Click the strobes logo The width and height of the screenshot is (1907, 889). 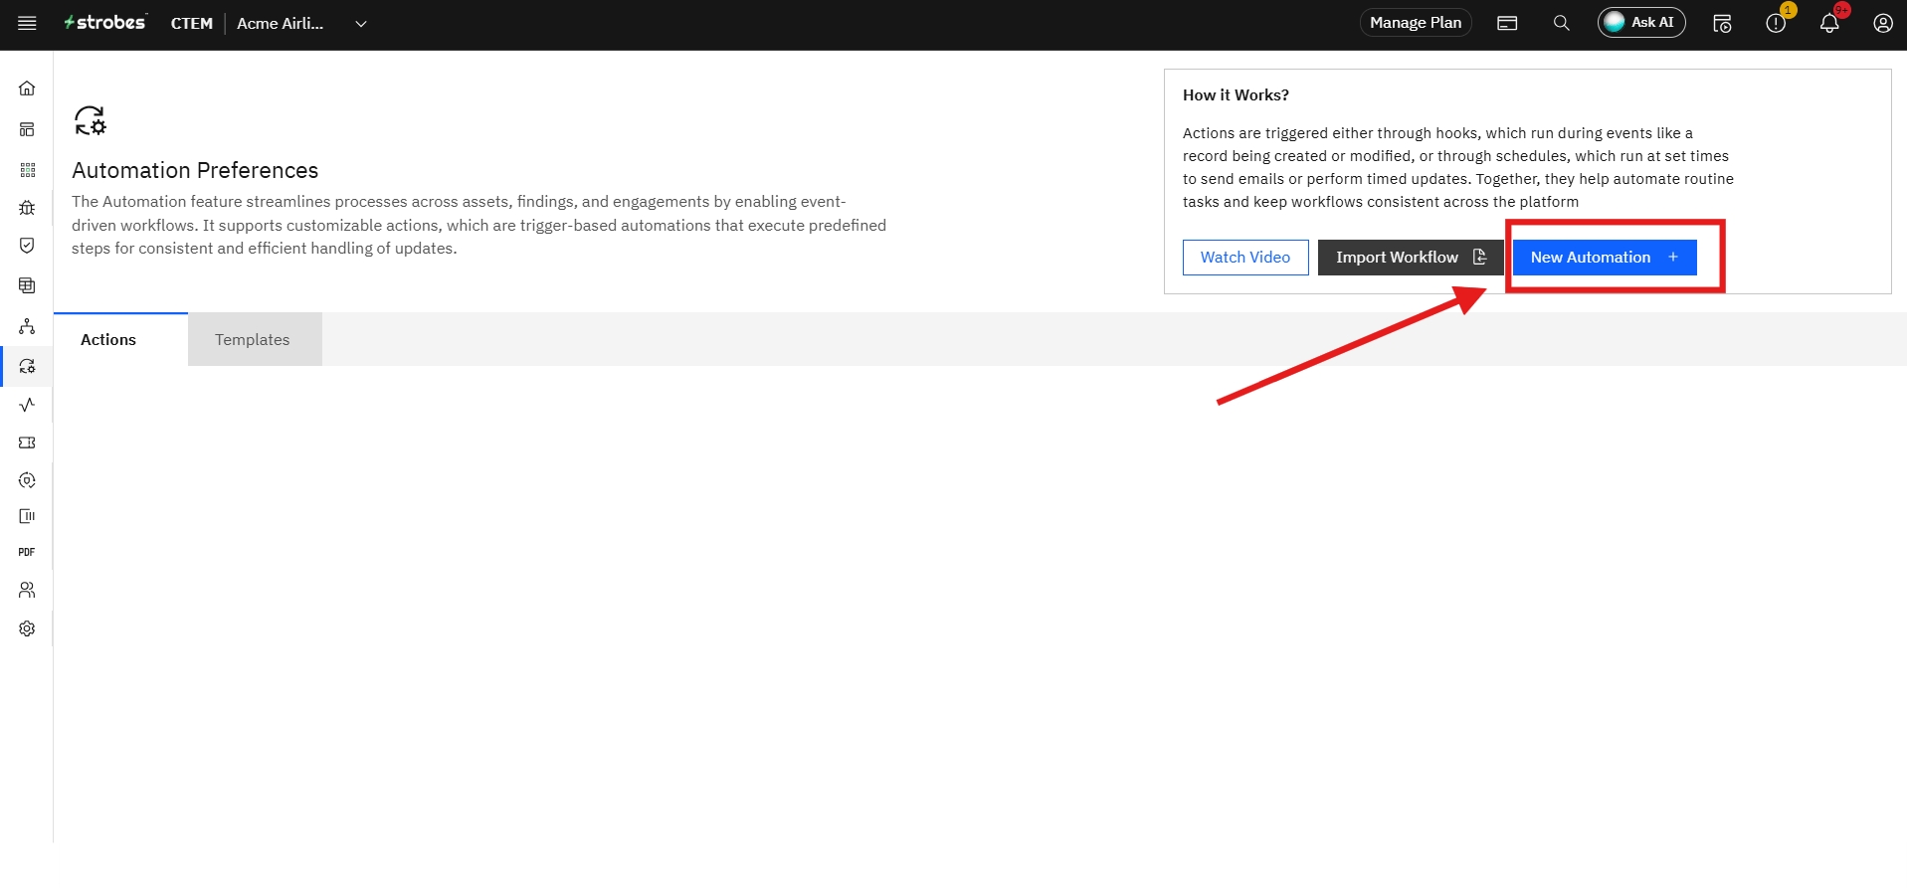tap(104, 22)
